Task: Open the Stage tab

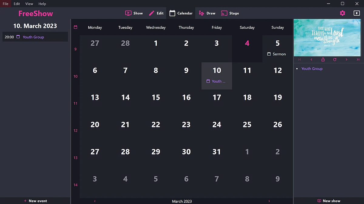Action: click(x=230, y=13)
